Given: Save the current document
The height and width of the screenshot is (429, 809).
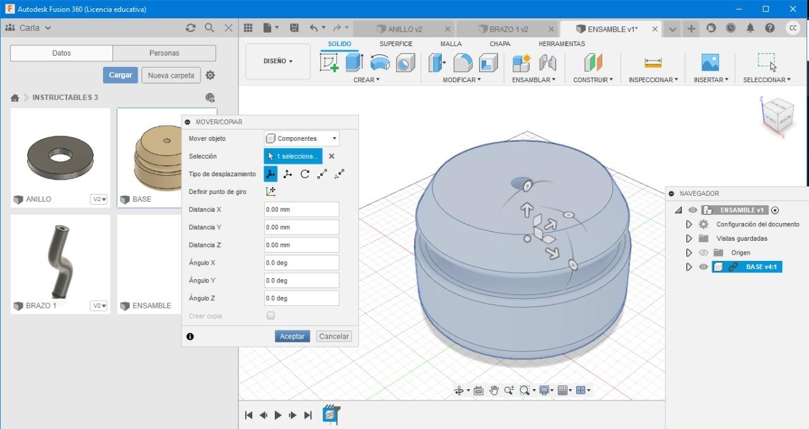Looking at the screenshot, I should (294, 28).
